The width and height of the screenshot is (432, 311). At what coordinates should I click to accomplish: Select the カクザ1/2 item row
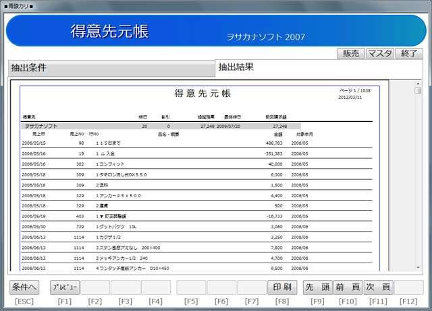[x=196, y=237]
